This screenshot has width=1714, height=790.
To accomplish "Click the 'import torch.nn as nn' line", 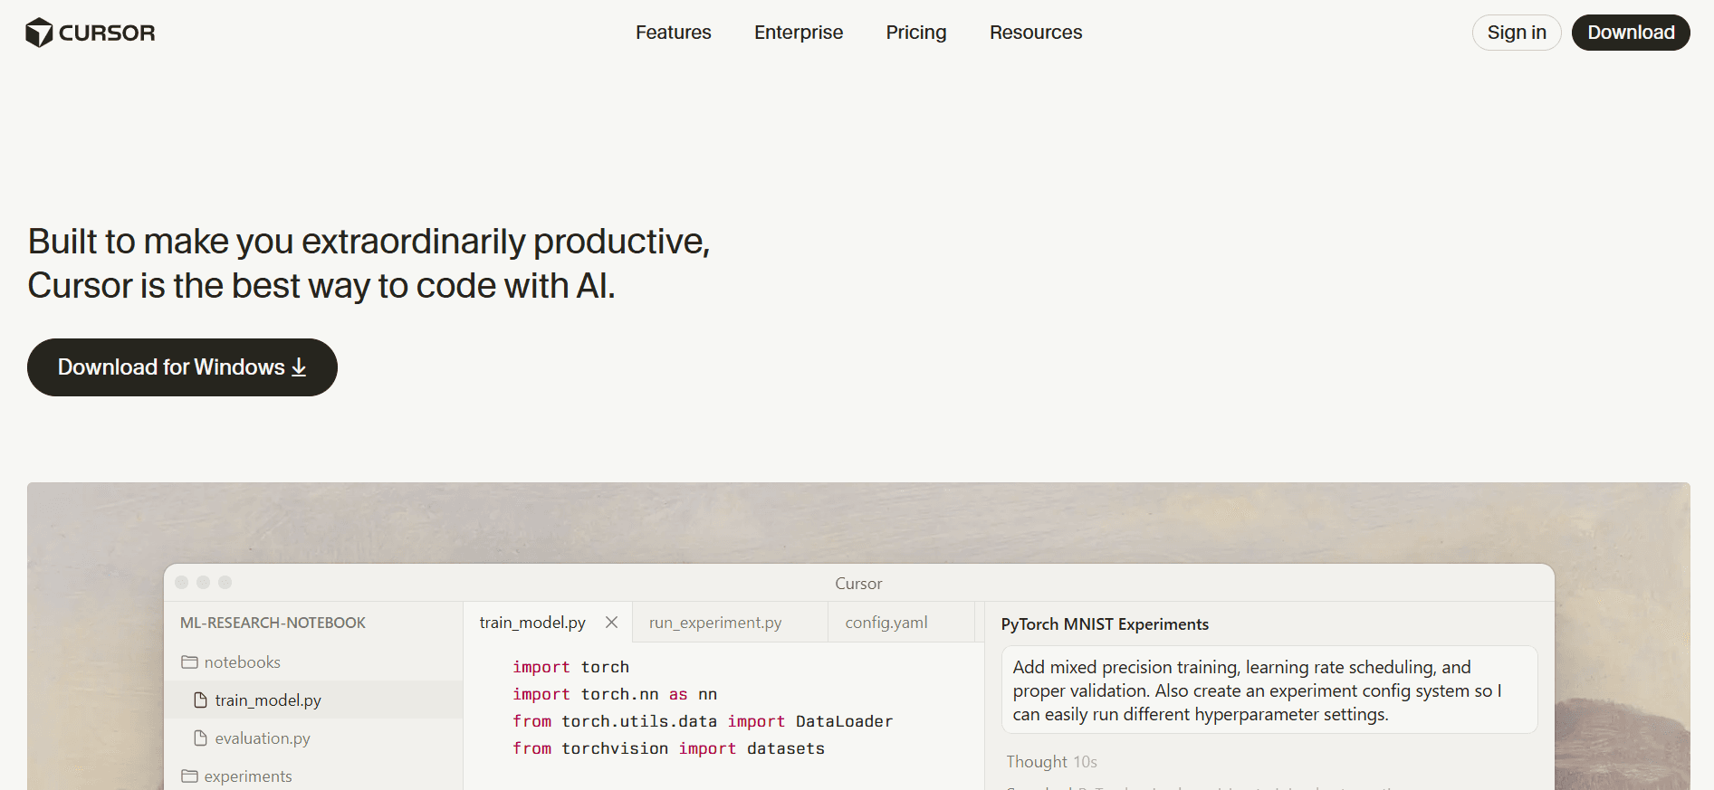I will [615, 694].
